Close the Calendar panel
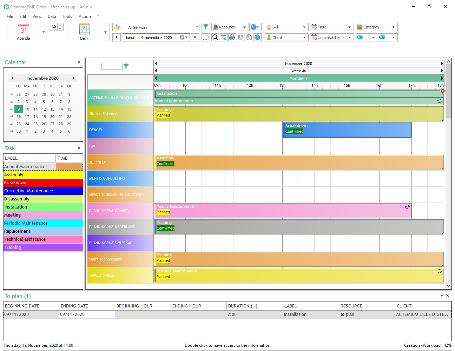Viewport: 455px width, 351px height. coord(79,62)
